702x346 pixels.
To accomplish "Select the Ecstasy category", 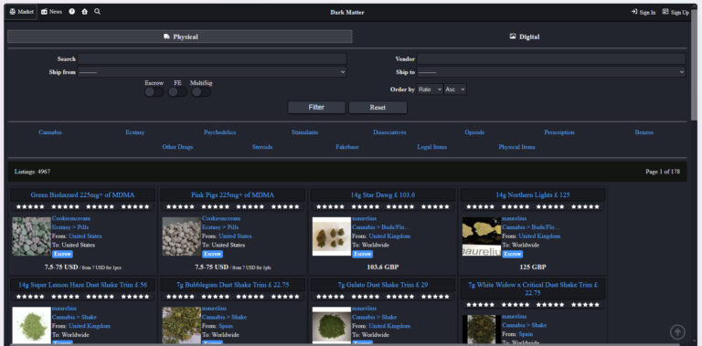I will pos(135,132).
